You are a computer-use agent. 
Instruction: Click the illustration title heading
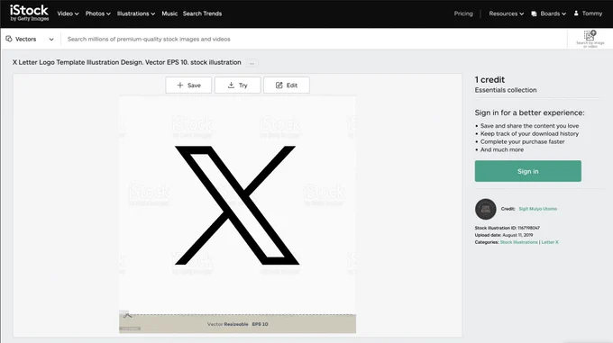(127, 62)
